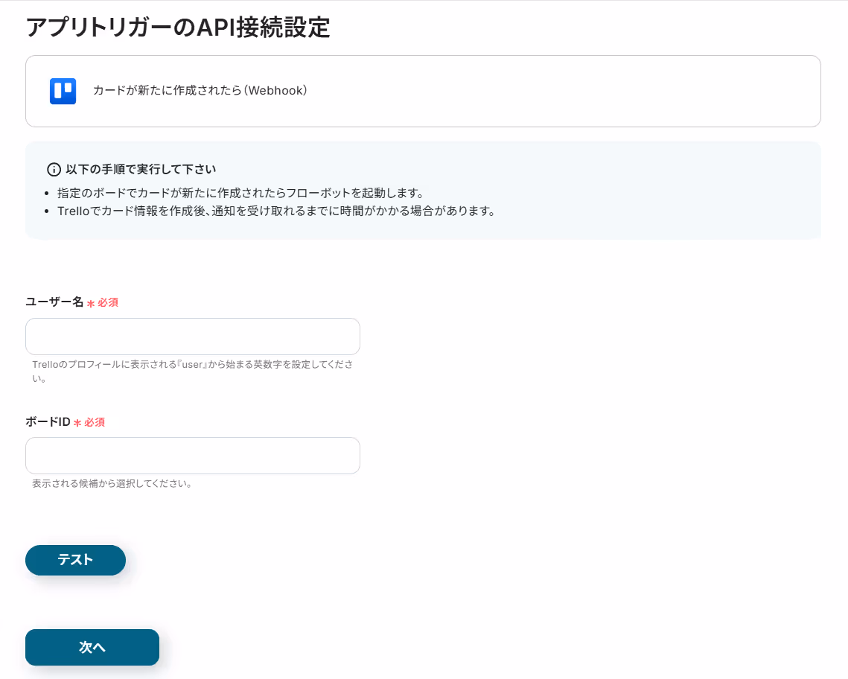Click the Trelloでカード情報を作成後 instruction bullet
This screenshot has height=679, width=848.
click(276, 211)
